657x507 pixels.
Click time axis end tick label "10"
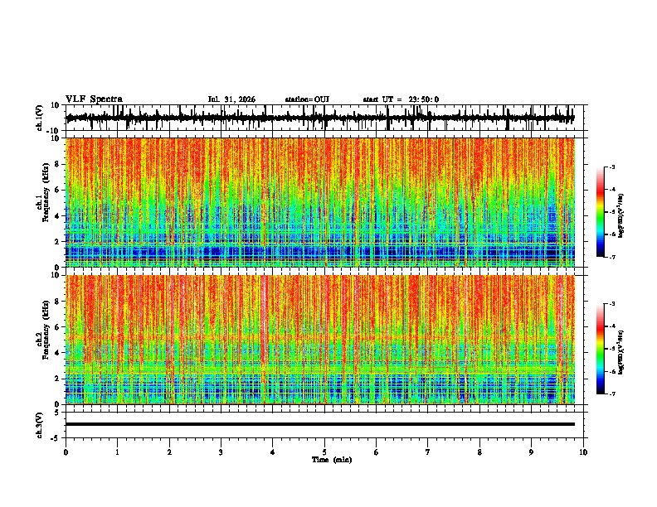[583, 452]
